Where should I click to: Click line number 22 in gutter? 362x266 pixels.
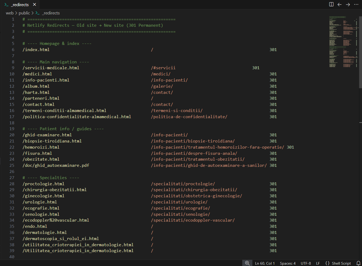coord(12,147)
